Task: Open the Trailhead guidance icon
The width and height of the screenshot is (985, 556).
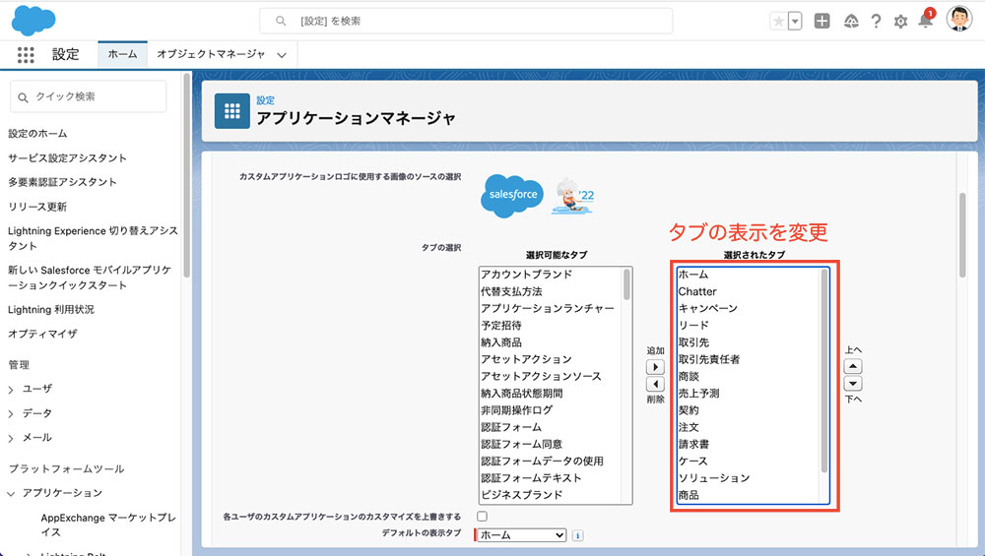Action: click(x=851, y=22)
